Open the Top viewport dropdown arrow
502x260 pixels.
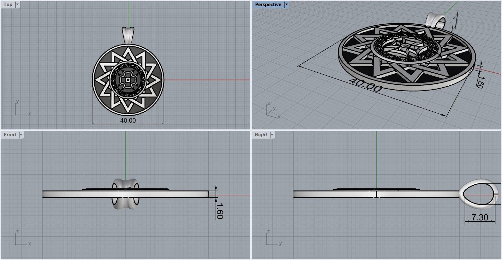pyautogui.click(x=17, y=5)
